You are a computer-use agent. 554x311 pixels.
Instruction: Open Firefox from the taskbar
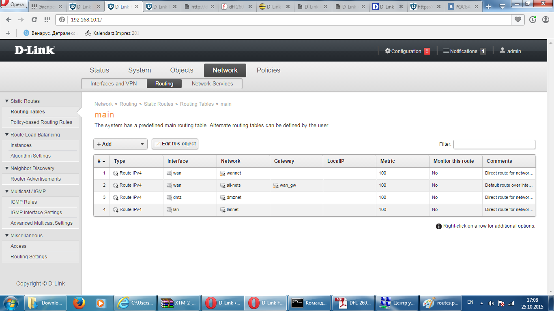79,302
